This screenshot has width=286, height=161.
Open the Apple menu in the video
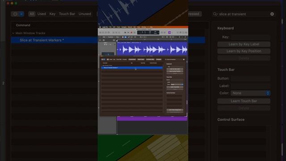[x=100, y=27]
